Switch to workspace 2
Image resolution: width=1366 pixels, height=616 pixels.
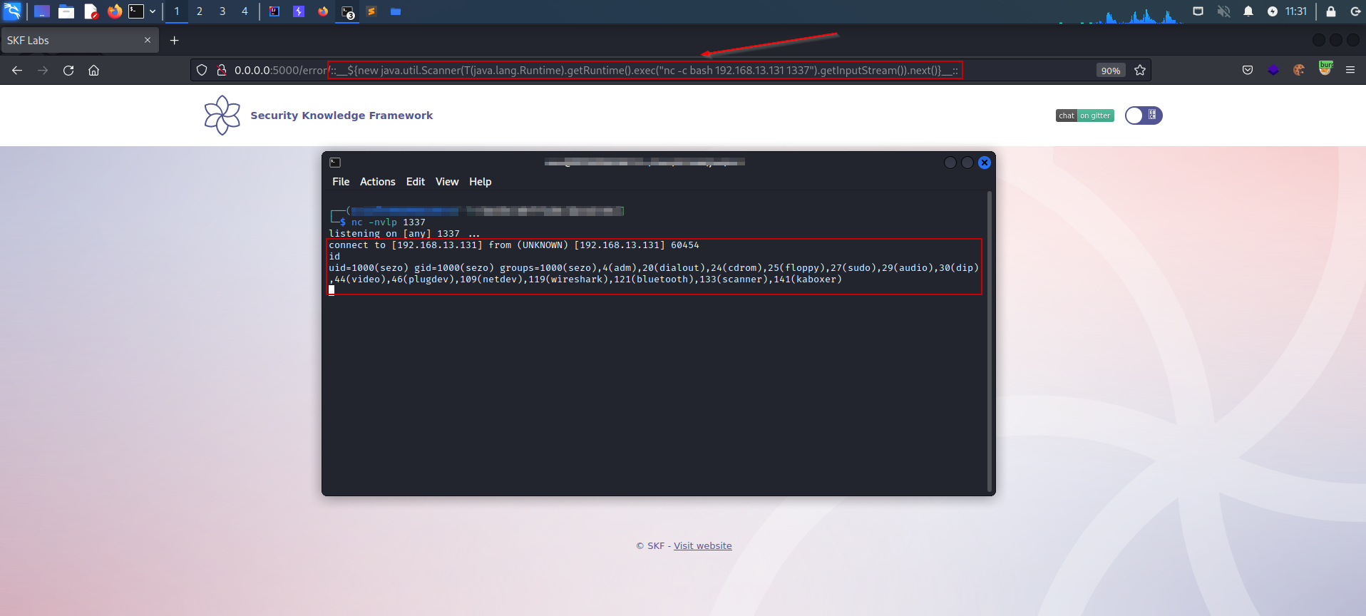(x=200, y=11)
